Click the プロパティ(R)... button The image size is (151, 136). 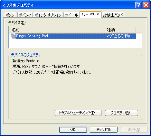[121, 113]
